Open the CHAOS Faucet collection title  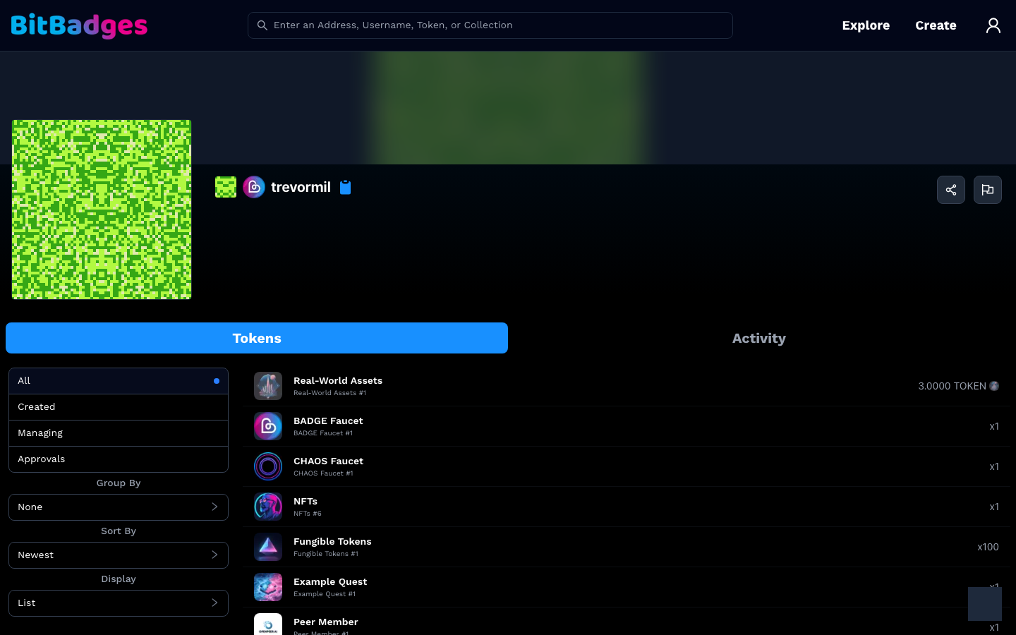(328, 461)
